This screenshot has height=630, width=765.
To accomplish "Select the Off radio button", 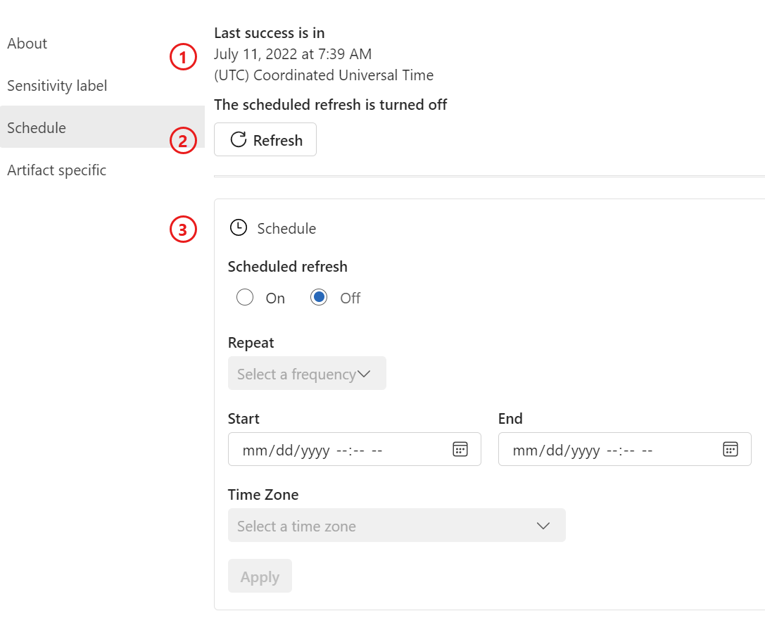I will click(x=319, y=297).
